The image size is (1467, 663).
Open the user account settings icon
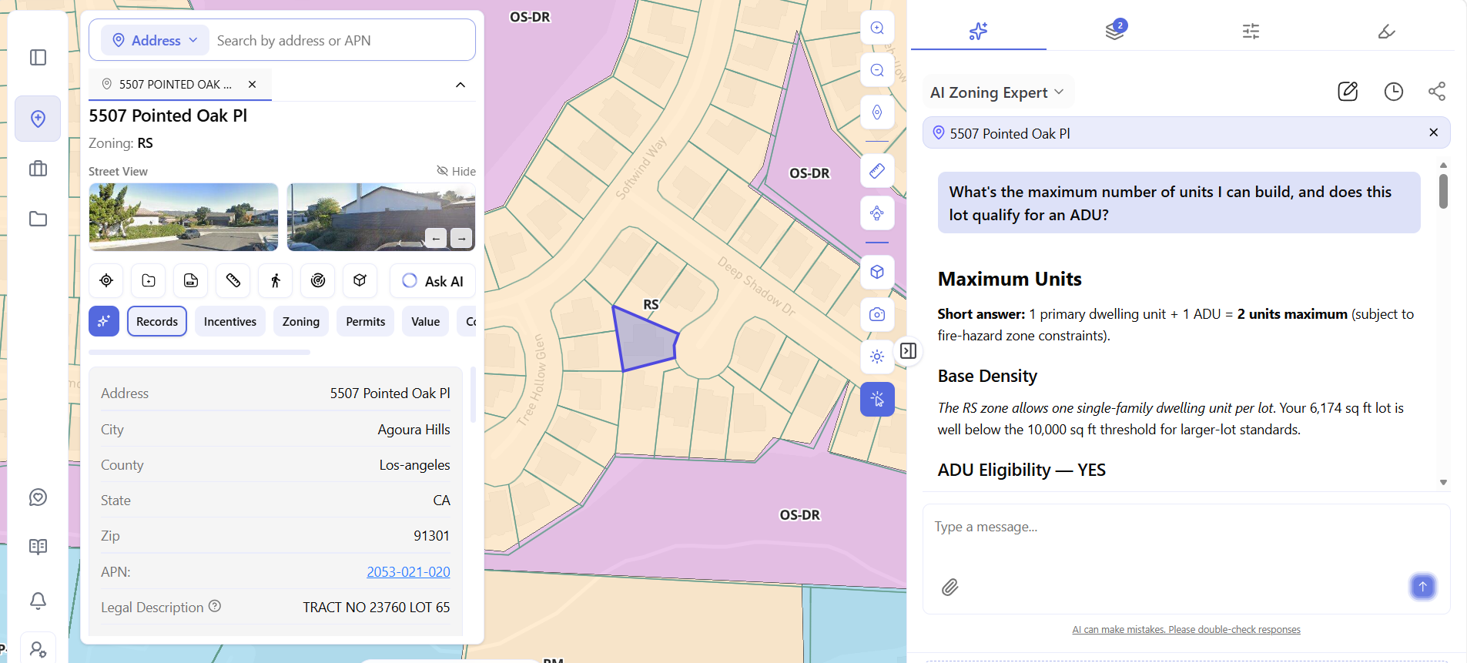[x=38, y=649]
